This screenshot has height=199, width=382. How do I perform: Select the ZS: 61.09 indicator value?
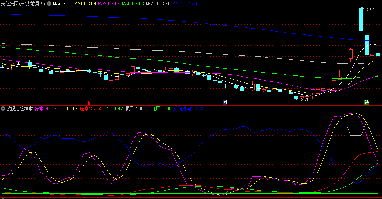click(x=69, y=108)
